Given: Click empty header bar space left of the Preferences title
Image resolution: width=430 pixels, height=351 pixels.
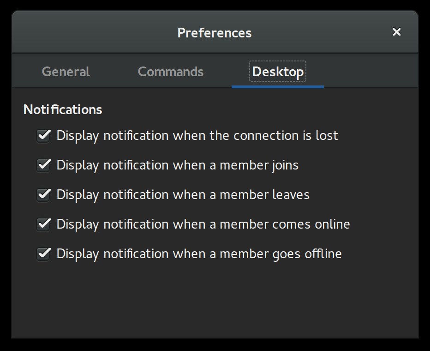Looking at the screenshot, I should (93, 32).
